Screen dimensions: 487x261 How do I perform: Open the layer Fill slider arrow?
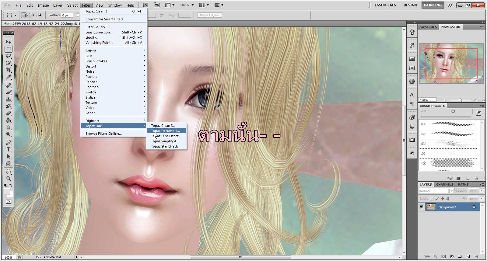click(x=482, y=199)
